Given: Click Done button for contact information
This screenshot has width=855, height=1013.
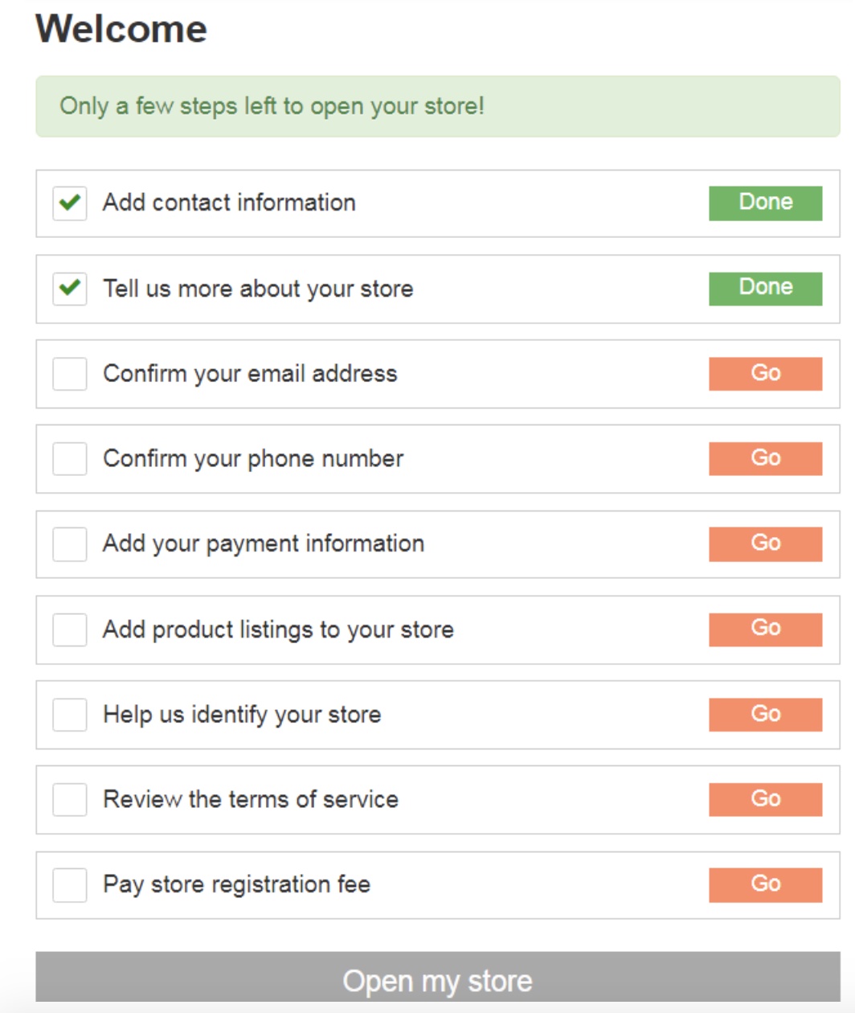Looking at the screenshot, I should (x=765, y=203).
